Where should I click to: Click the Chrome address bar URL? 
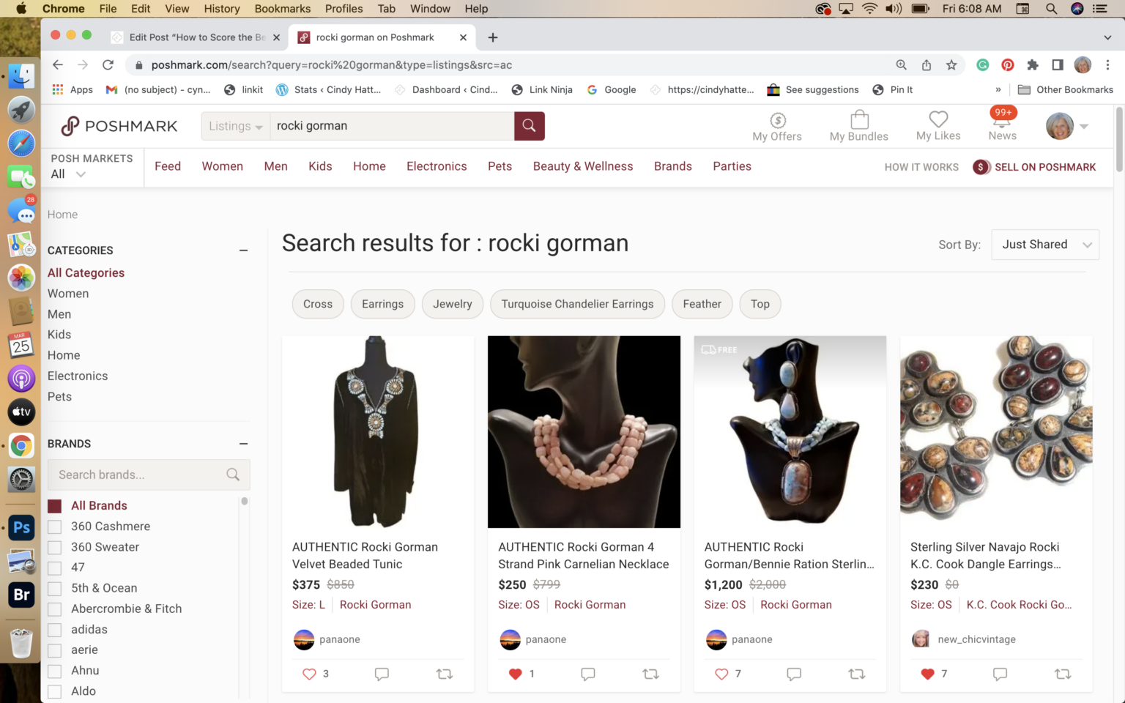pos(332,65)
